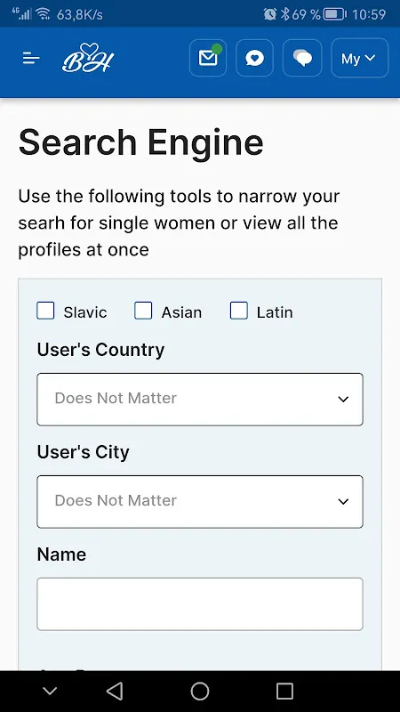Open the heart speech bubble icon
The width and height of the screenshot is (400, 712).
click(254, 58)
